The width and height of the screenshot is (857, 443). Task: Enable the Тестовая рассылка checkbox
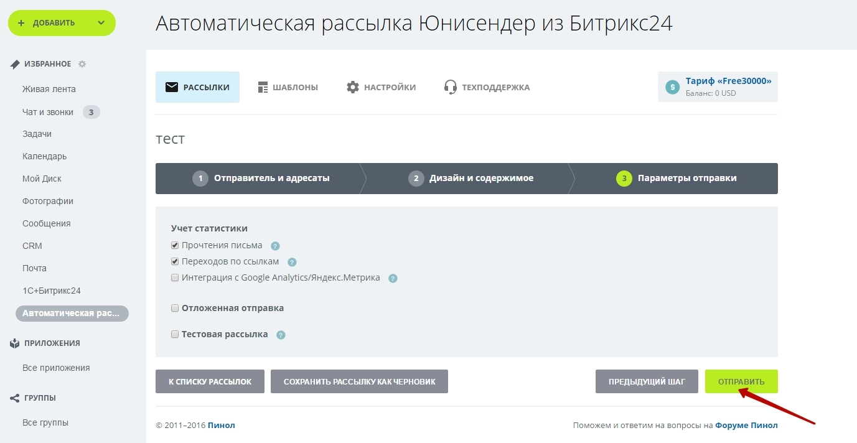[175, 334]
